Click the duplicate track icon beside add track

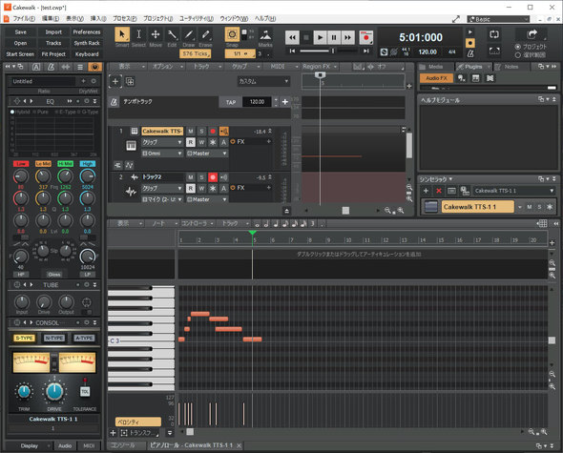[130, 81]
